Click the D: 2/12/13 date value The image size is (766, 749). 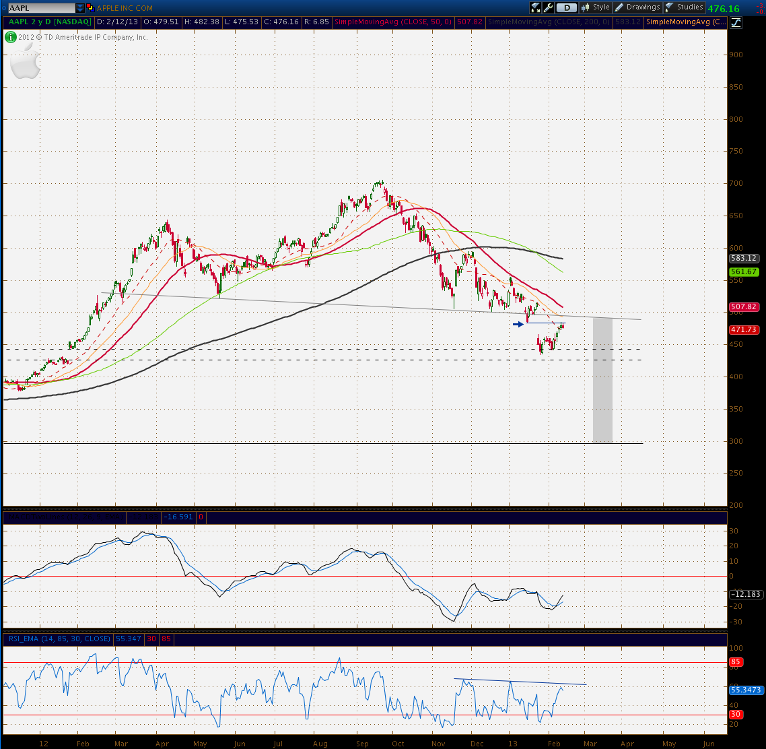pyautogui.click(x=117, y=22)
